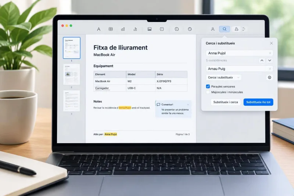The height and width of the screenshot is (196, 294).
Task: Click the MacBook Air subtitle
Action: [x=104, y=55]
